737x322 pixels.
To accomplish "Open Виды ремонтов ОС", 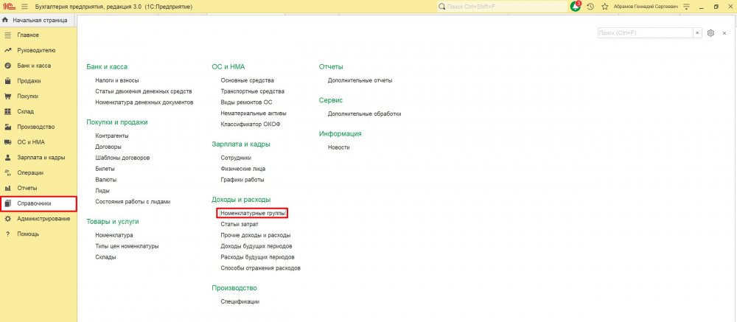I will 246,102.
